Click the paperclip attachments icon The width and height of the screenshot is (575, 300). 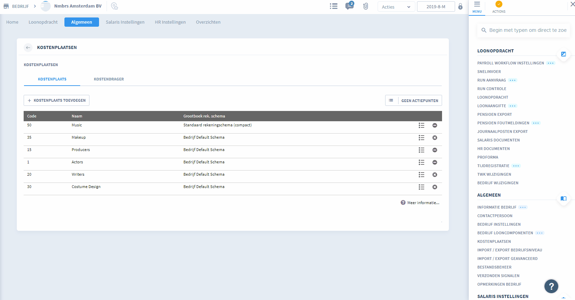point(366,6)
